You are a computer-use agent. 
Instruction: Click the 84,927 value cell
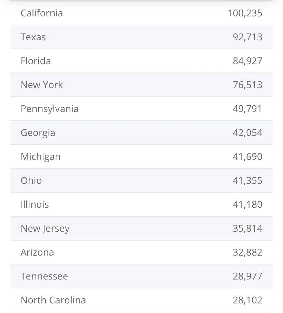247,61
